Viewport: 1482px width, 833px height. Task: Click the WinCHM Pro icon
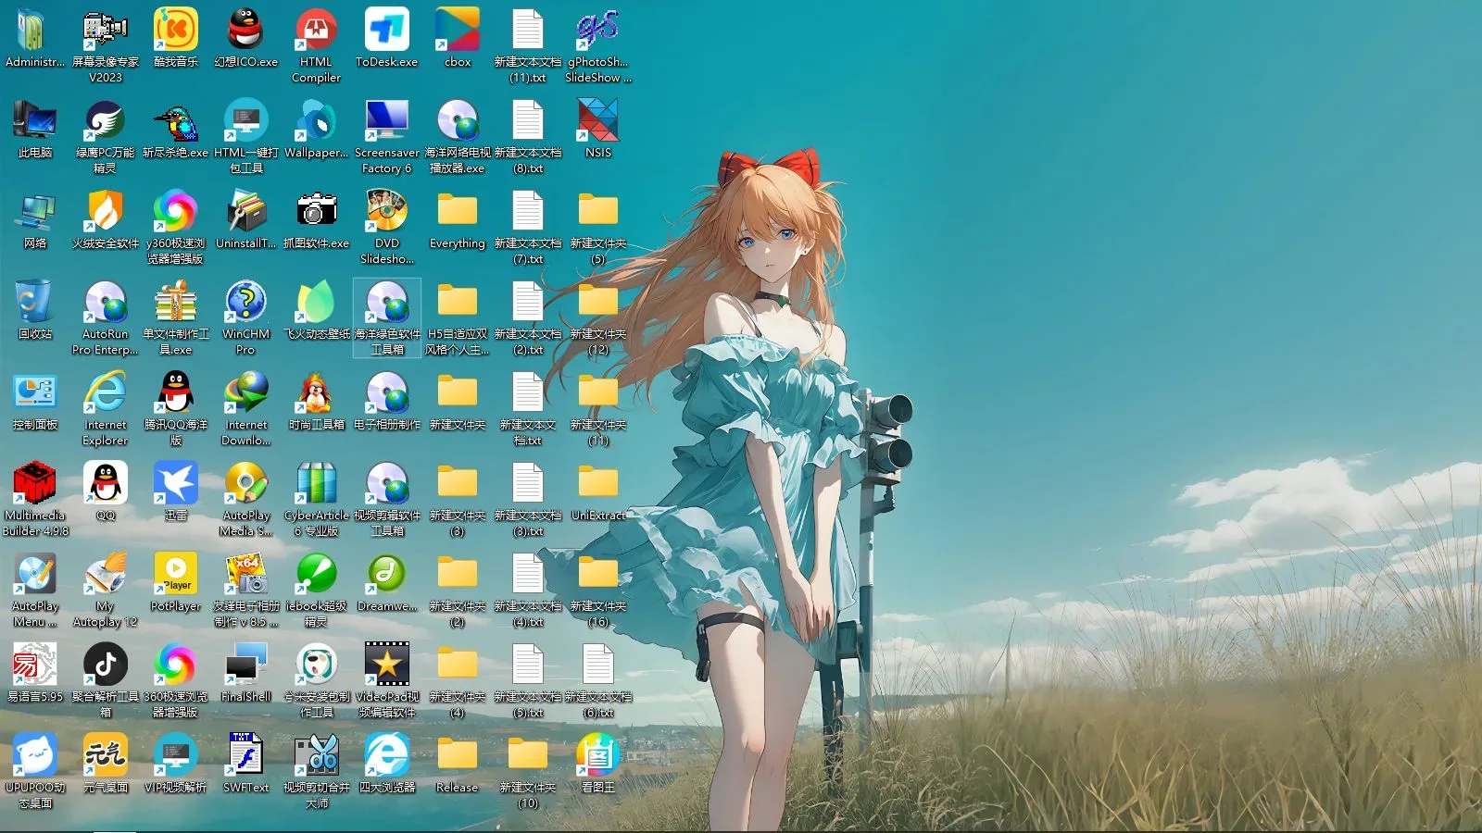(246, 302)
